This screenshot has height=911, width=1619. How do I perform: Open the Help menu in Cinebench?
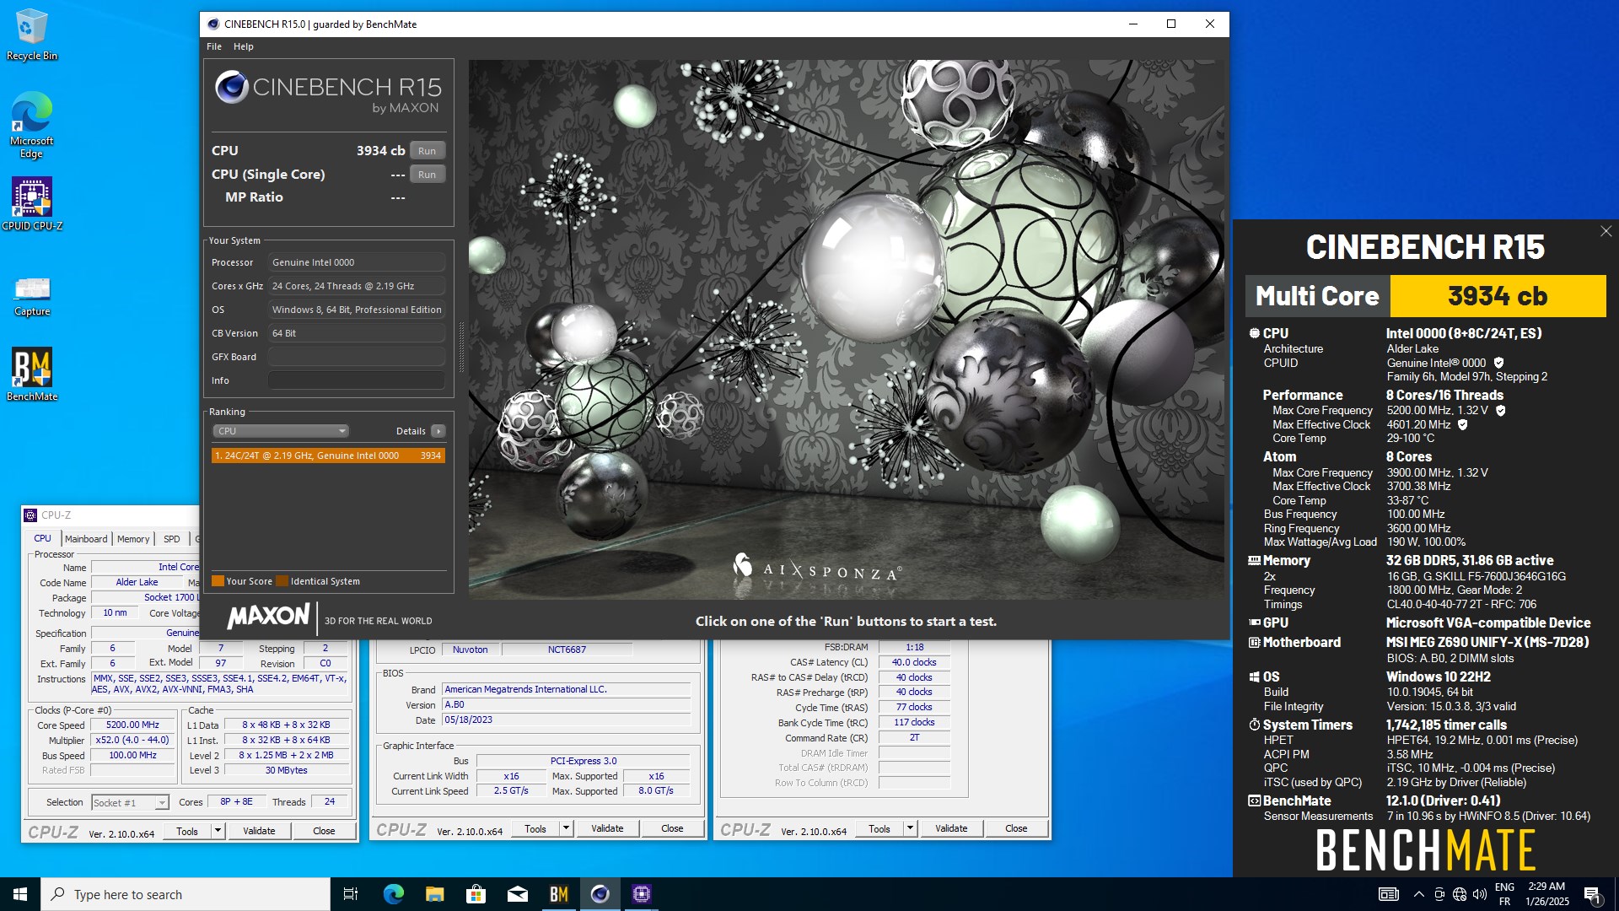click(244, 46)
